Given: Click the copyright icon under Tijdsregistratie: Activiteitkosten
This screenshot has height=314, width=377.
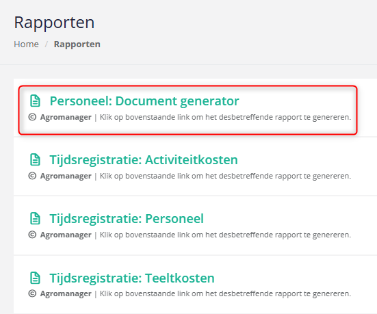Looking at the screenshot, I should point(32,176).
